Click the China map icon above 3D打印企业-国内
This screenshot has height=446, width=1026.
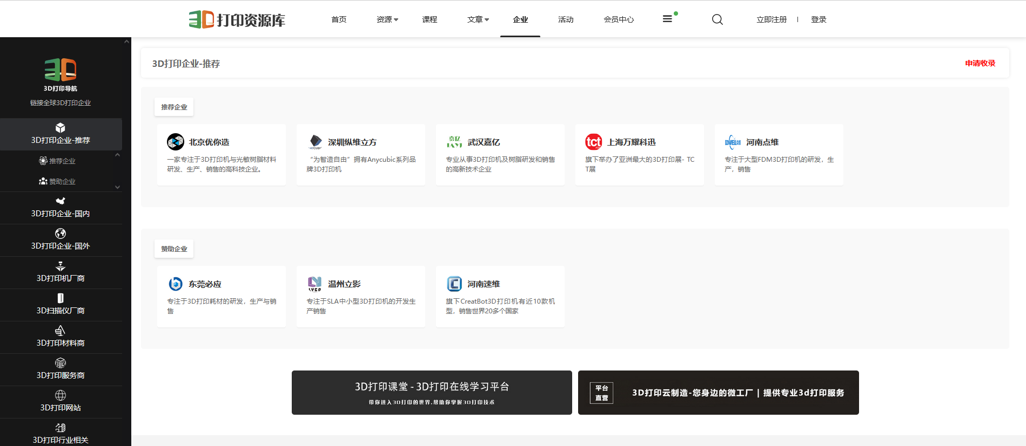[x=61, y=201]
